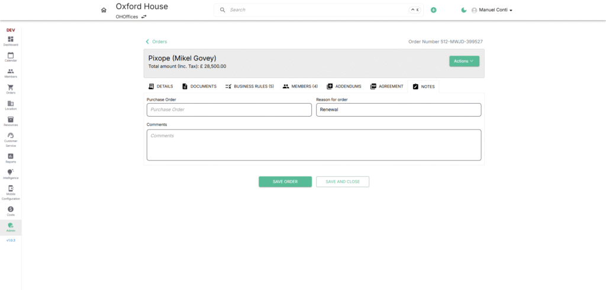Open Dashboard from the sidebar
Viewport: 606px width, 290px height.
pos(11,41)
